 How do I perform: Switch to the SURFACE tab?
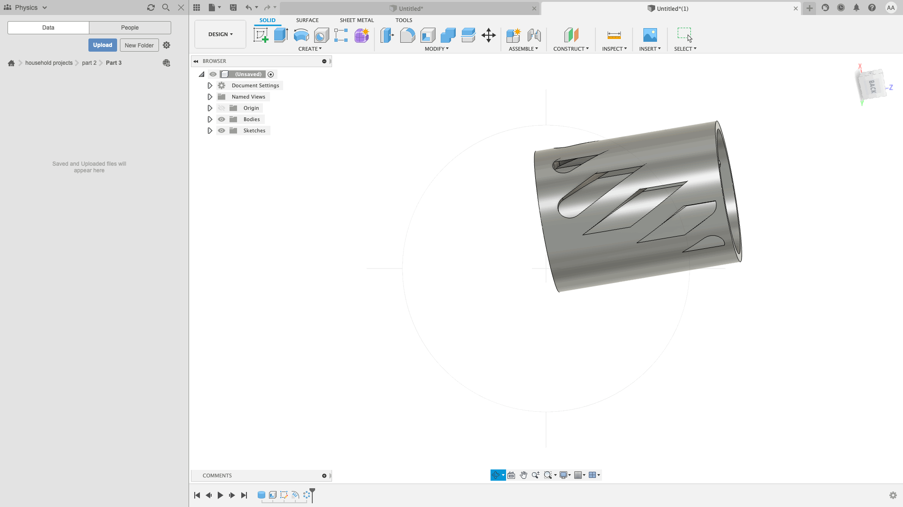click(x=307, y=20)
